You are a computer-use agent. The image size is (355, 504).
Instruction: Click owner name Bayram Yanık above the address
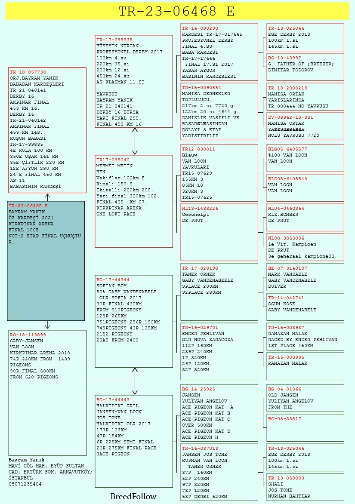pyautogui.click(x=27, y=460)
